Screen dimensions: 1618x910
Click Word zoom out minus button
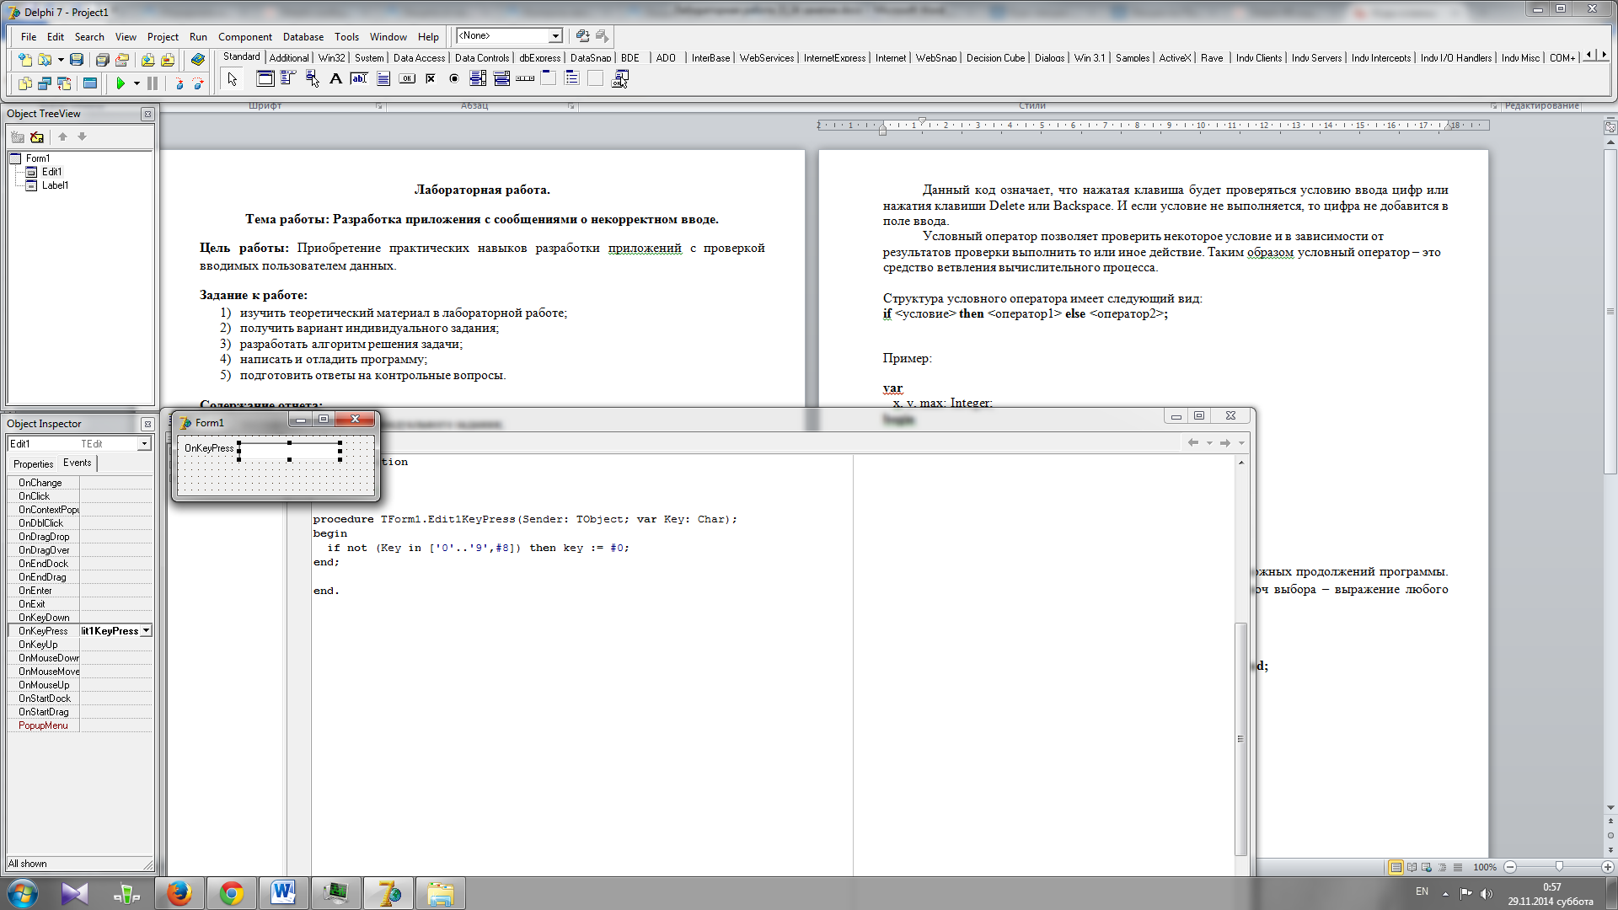pyautogui.click(x=1510, y=867)
